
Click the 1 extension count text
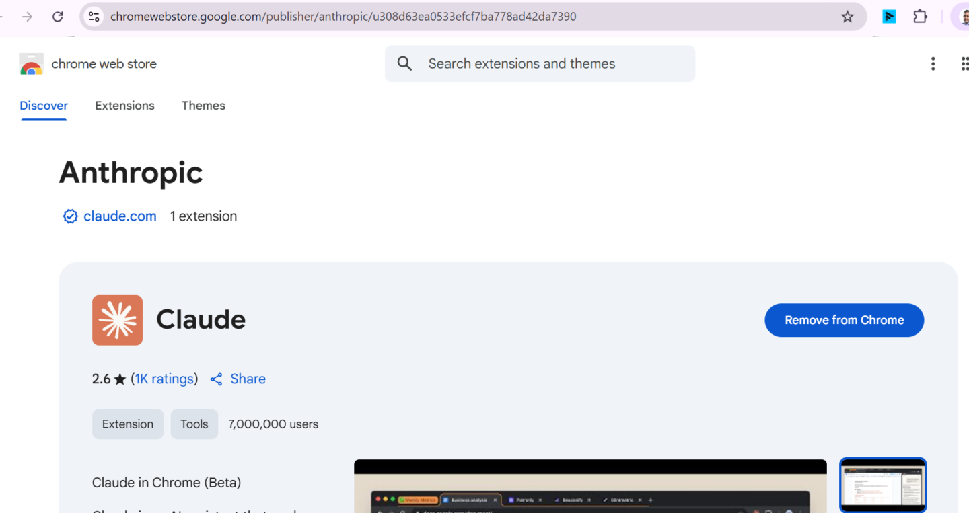[203, 216]
